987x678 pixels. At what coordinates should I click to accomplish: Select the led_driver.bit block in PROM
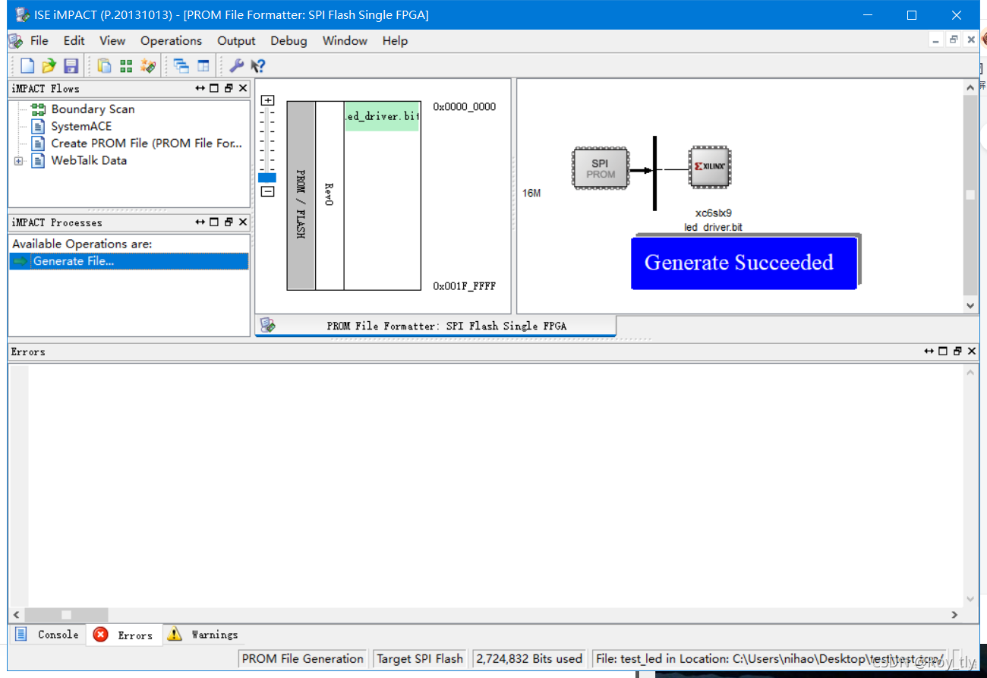click(382, 116)
